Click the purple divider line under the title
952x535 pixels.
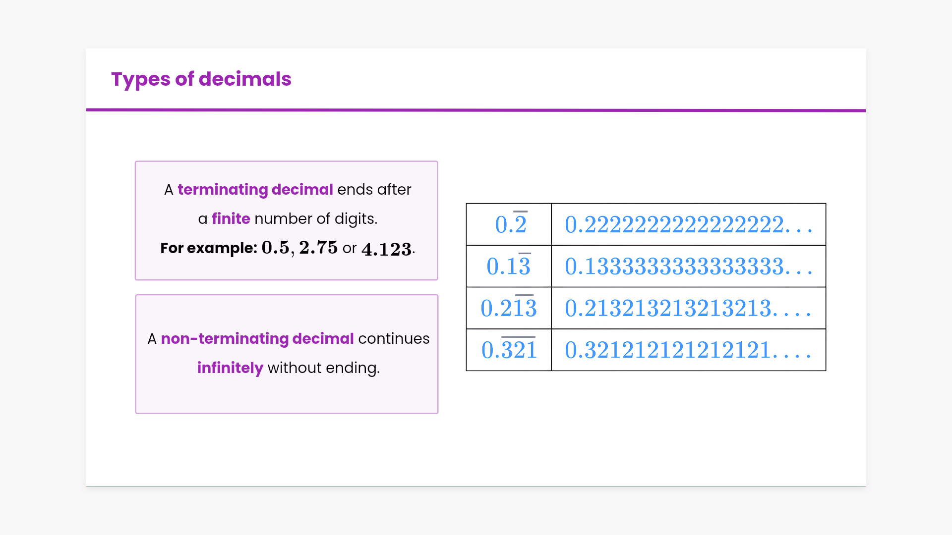tap(476, 110)
